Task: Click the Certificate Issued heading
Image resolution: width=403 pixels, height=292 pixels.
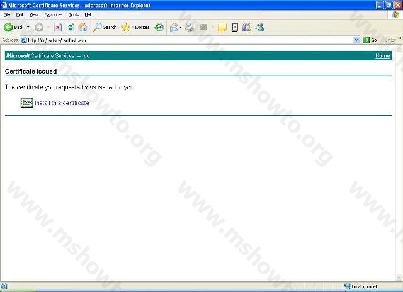Action: (31, 71)
